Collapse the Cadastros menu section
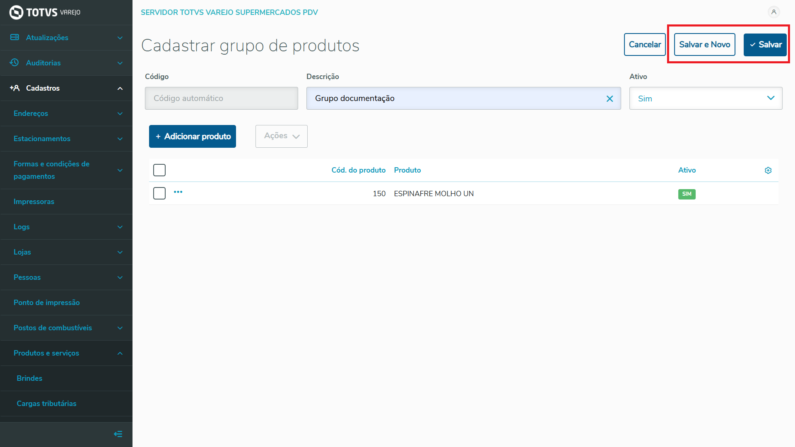795x447 pixels. tap(120, 88)
